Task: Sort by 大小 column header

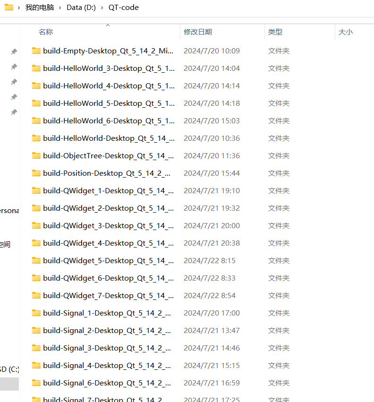Action: click(345, 32)
